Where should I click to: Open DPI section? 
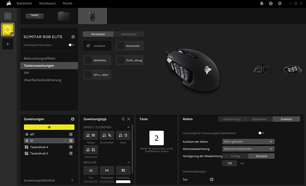(27, 73)
